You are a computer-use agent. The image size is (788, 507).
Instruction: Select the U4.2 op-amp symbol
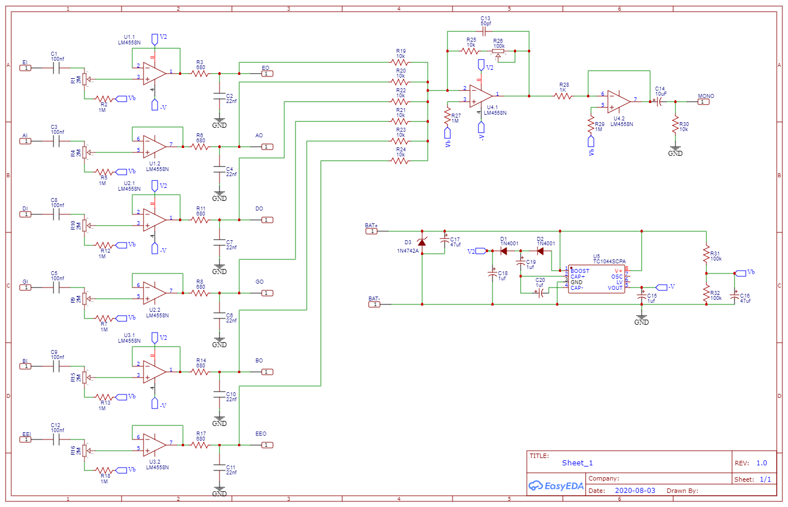click(x=619, y=101)
